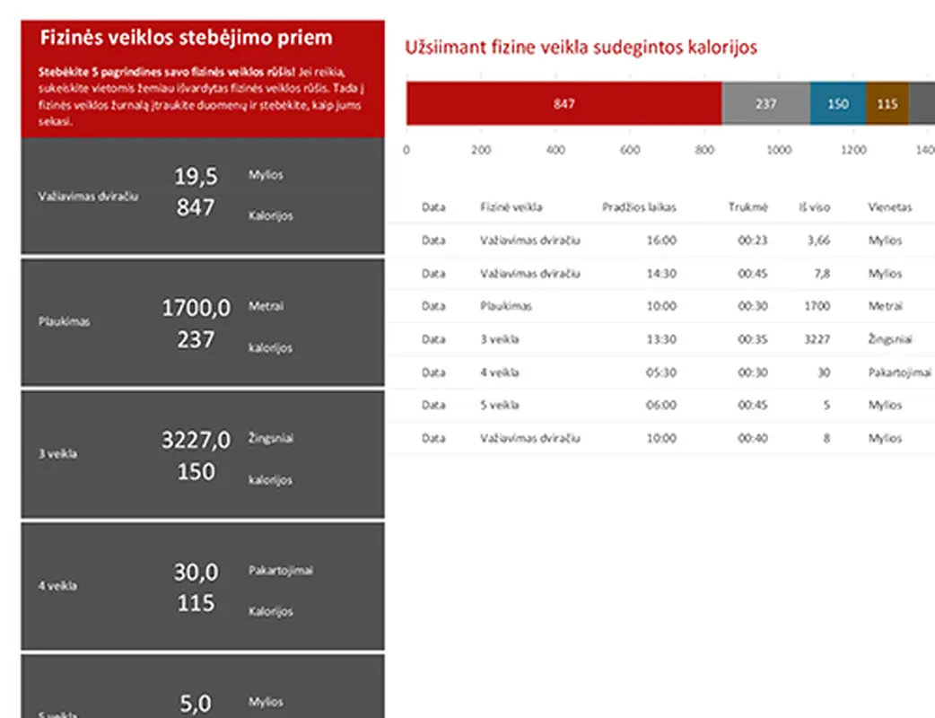The image size is (935, 718).
Task: Select the 00:35 duration cell
Action: (753, 339)
